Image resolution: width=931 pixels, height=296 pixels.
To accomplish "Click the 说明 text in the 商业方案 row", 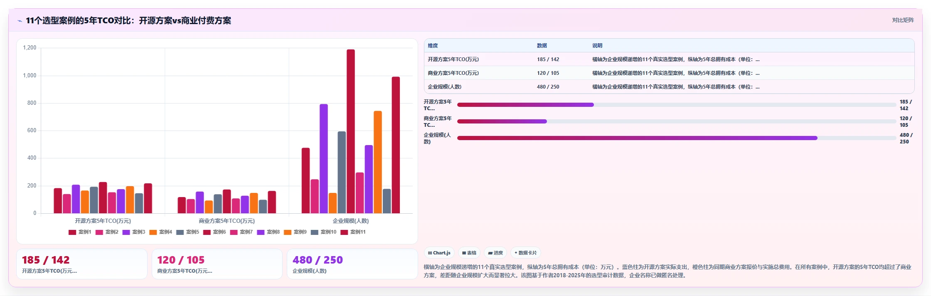I will tap(676, 73).
